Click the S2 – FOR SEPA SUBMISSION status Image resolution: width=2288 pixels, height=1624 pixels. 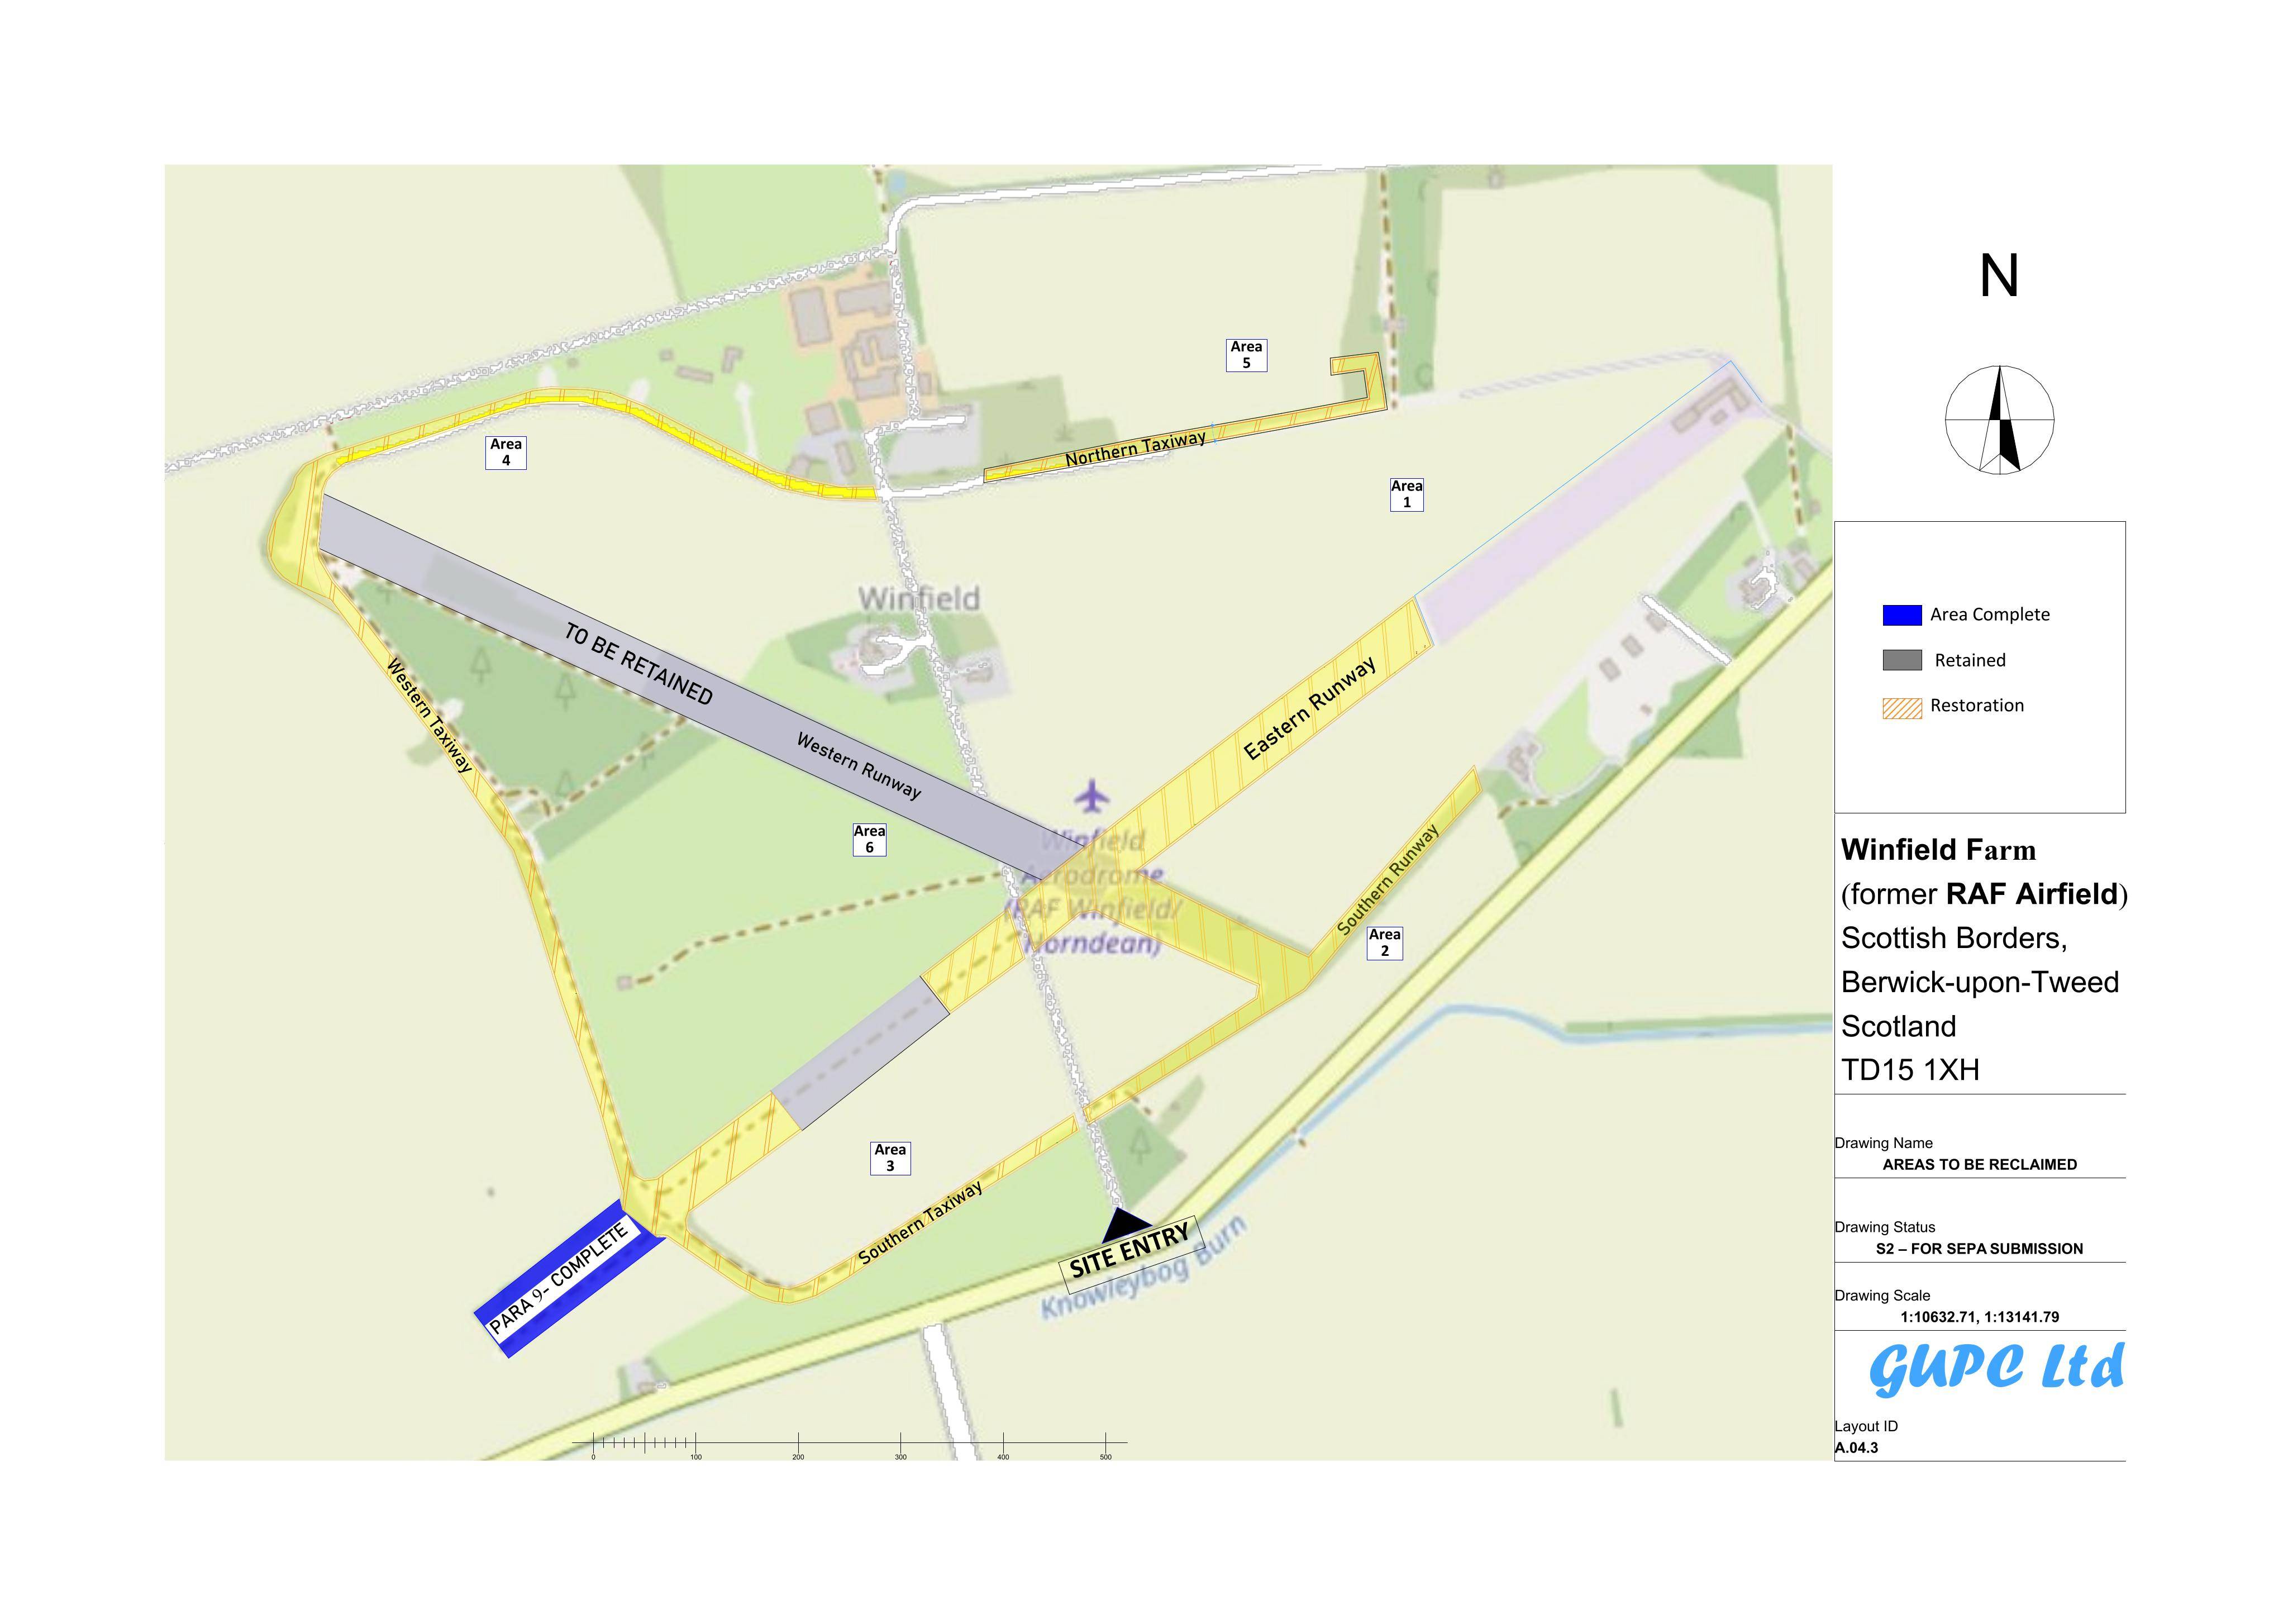click(x=1979, y=1249)
